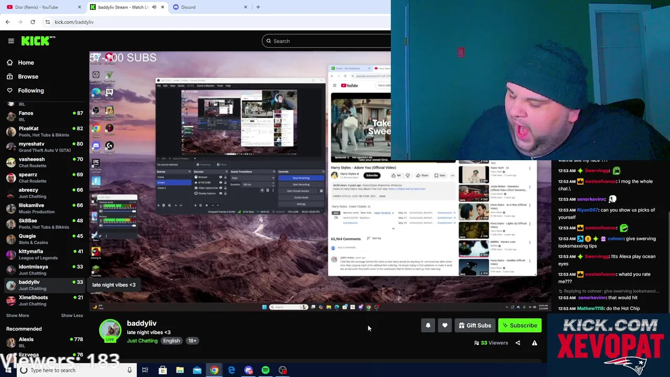The height and width of the screenshot is (377, 670).
Task: Open Spotify from the taskbar
Action: (265, 370)
